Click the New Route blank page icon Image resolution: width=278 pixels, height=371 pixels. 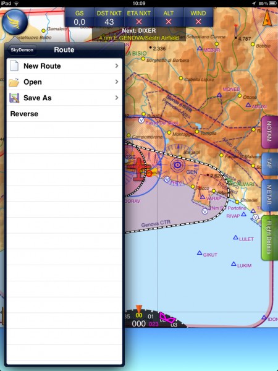(14, 66)
